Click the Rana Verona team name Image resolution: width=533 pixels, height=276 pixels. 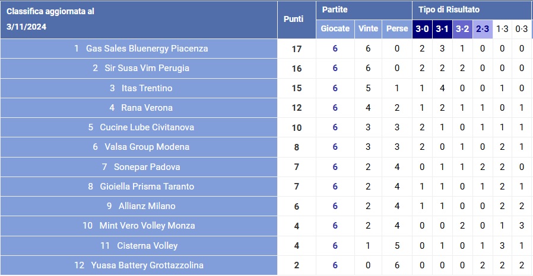click(147, 108)
